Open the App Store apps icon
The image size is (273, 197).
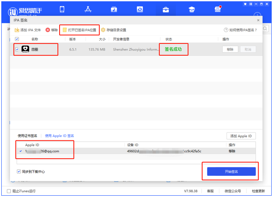click(88, 9)
